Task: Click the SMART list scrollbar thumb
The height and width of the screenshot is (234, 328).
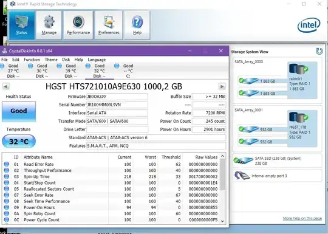Action: [x=222, y=175]
